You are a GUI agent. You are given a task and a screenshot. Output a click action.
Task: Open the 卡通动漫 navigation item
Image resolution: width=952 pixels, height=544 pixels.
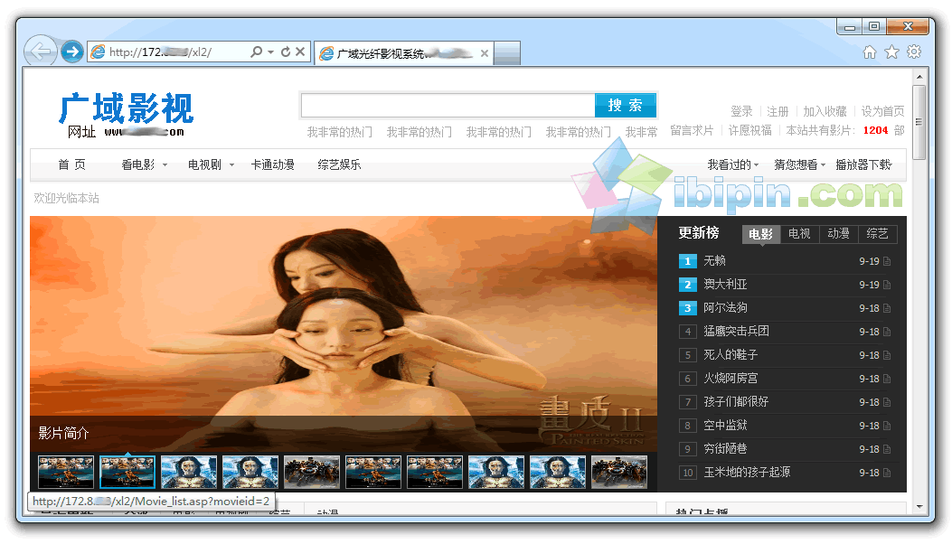[x=273, y=164]
